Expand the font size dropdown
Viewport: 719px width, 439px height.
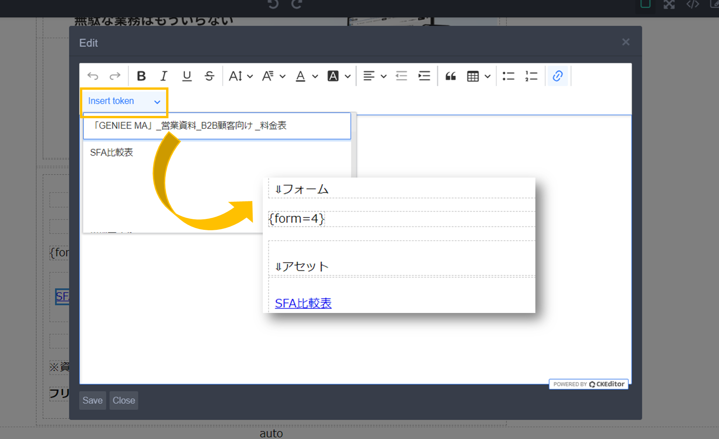click(241, 76)
